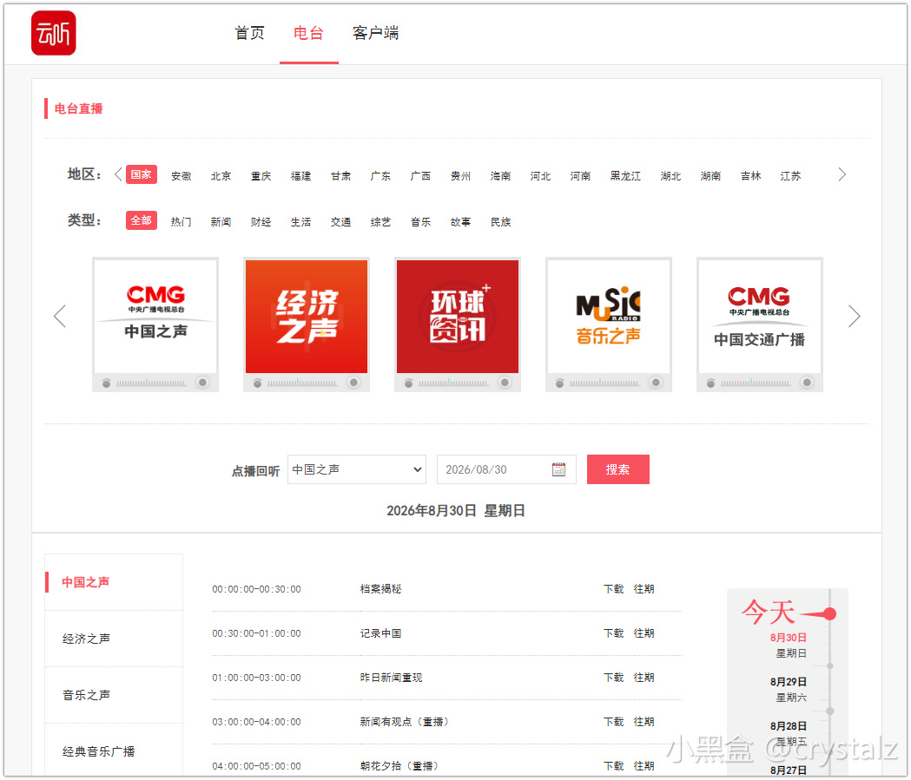911x780 pixels.
Task: Filter stations by 热门 type
Action: tap(182, 222)
